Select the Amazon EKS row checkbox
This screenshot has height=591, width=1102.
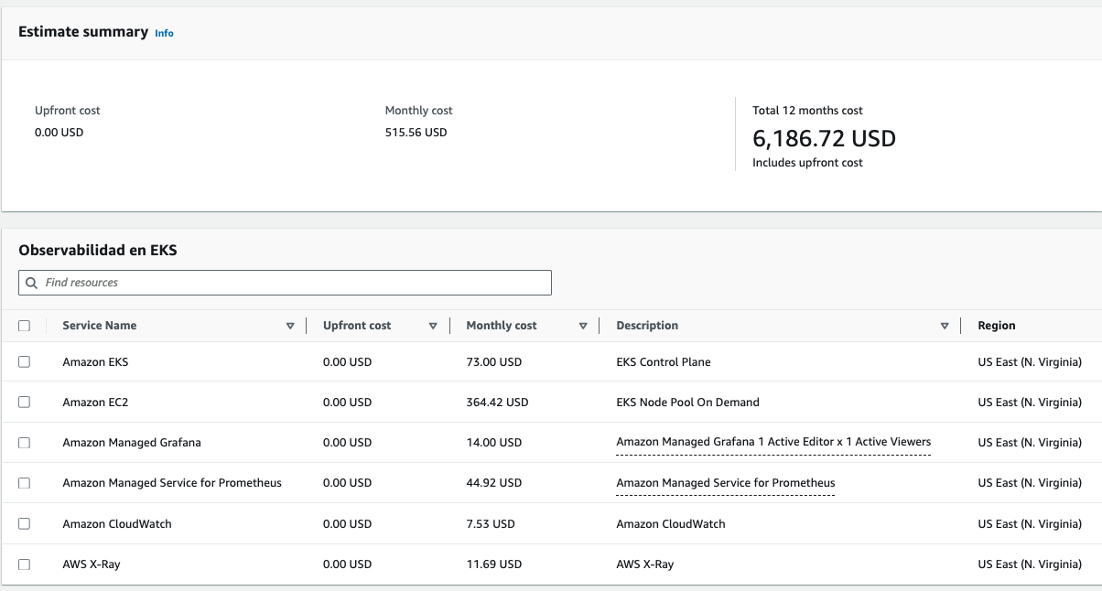click(25, 362)
